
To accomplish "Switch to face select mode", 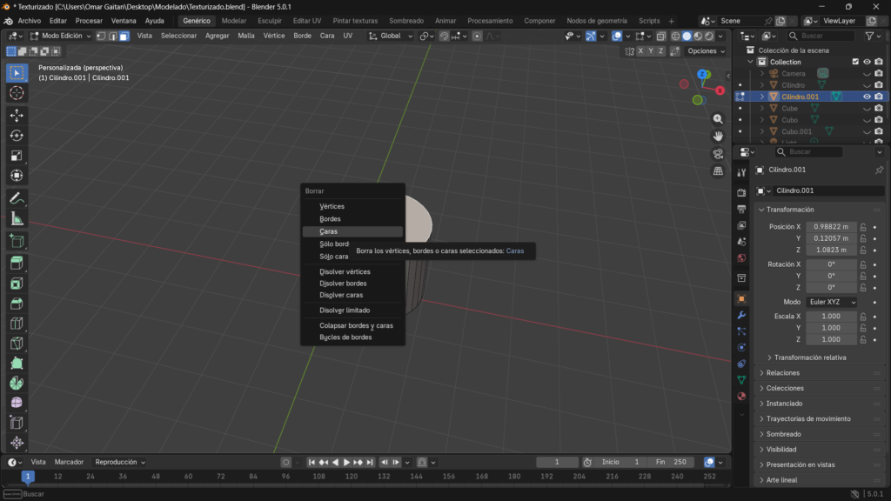I will pos(124,36).
